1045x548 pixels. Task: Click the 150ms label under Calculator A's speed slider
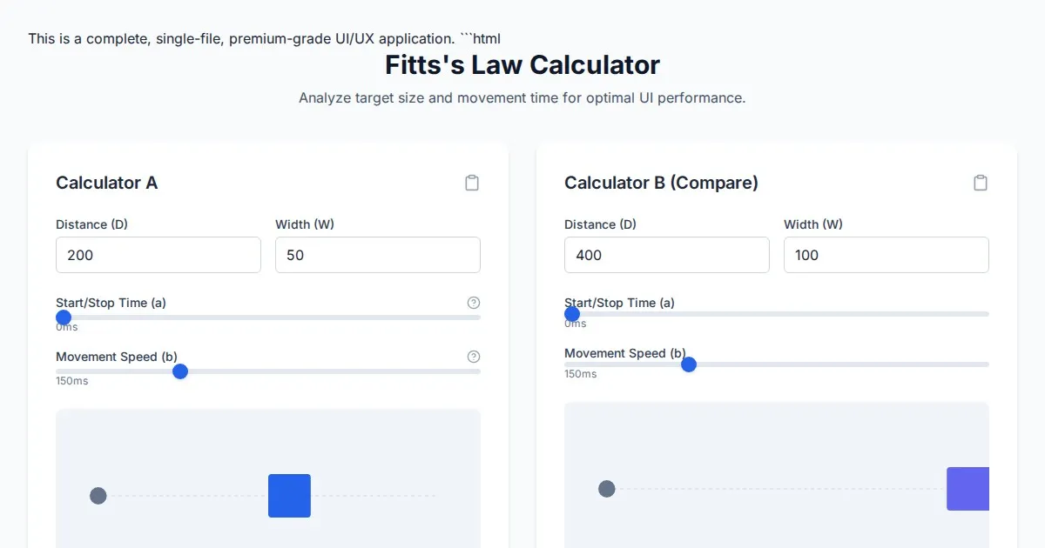tap(72, 381)
